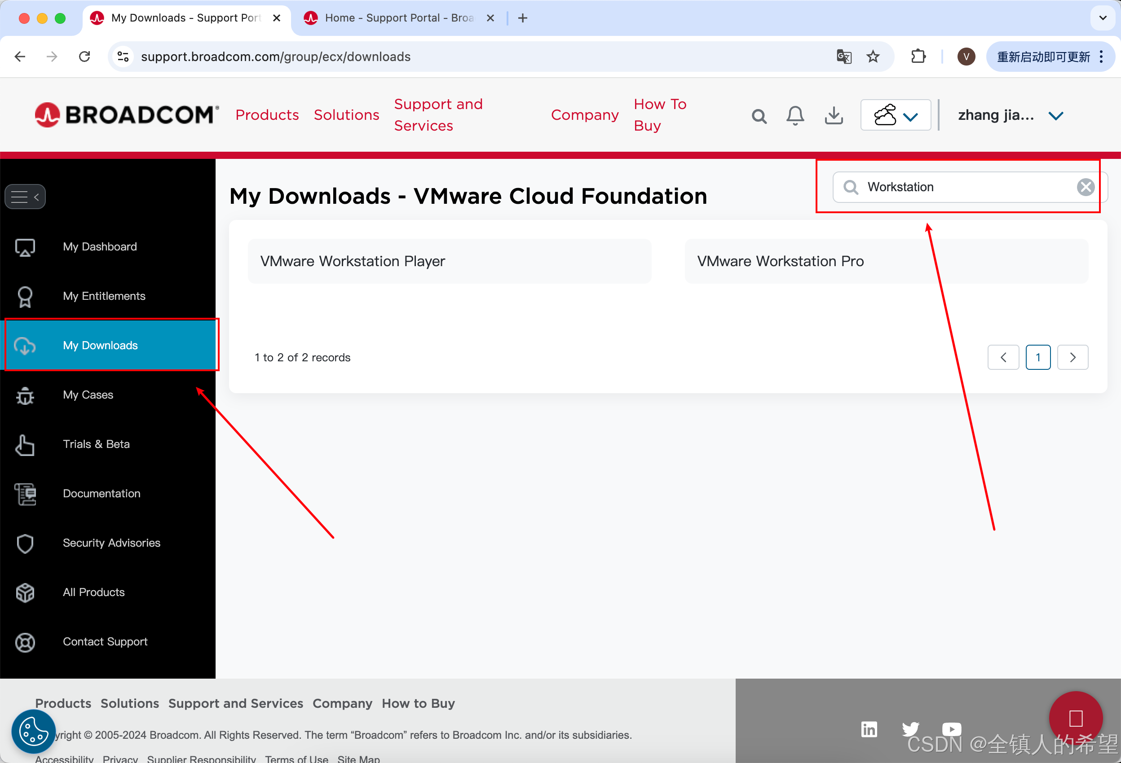
Task: Open How To Buy top navigation
Action: coord(660,115)
